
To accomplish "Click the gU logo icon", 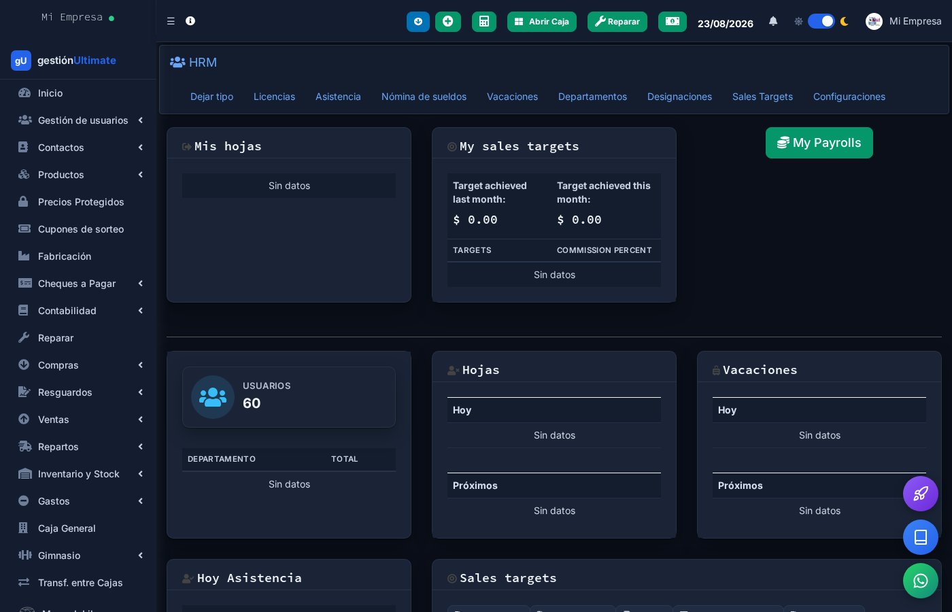I will pos(21,61).
